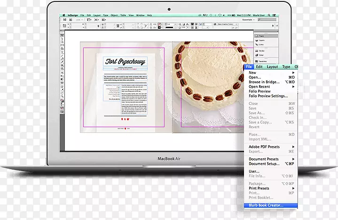The width and height of the screenshot is (338, 220).
Task: Click the search field next to Essentials
Action: [267, 20]
